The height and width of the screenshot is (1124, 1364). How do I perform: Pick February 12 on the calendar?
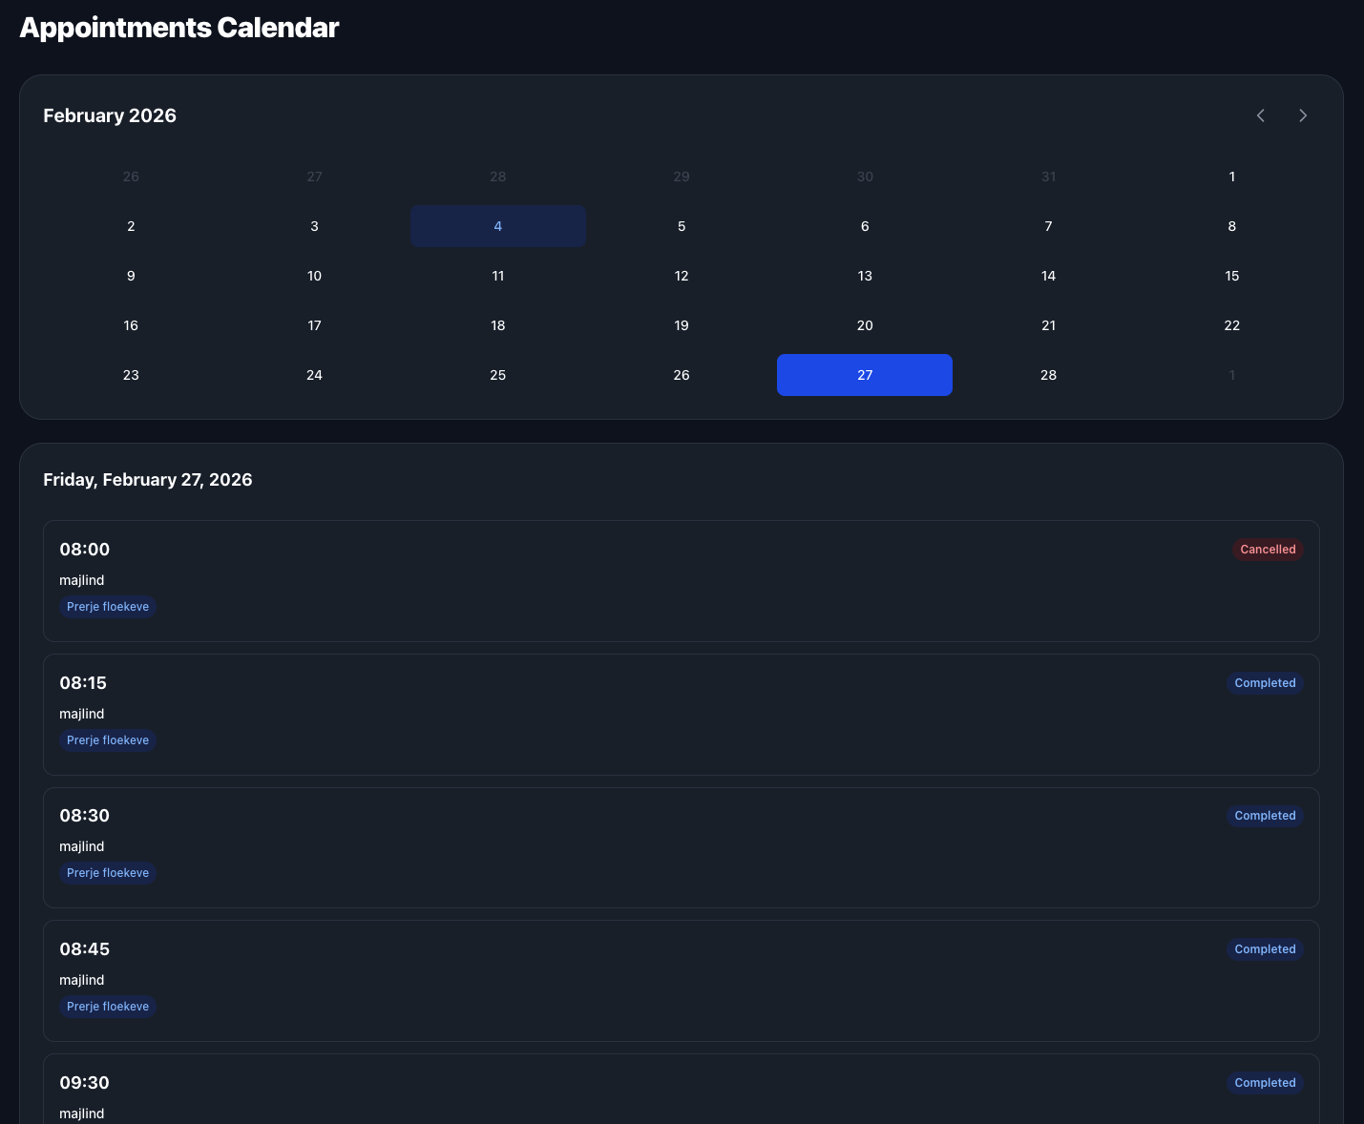pos(682,276)
